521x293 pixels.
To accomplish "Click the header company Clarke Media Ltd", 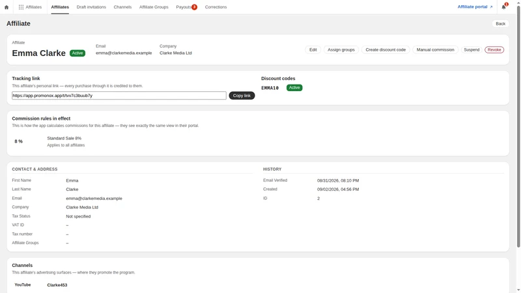I will click(175, 53).
